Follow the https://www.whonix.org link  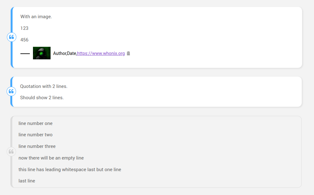pyautogui.click(x=101, y=53)
